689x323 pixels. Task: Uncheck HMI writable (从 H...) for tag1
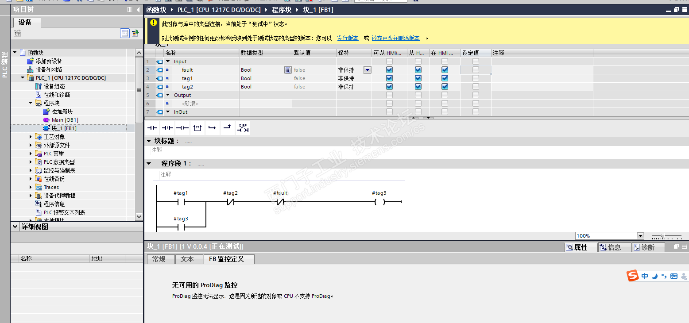418,78
